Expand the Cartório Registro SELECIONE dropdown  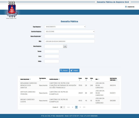pos(69,31)
